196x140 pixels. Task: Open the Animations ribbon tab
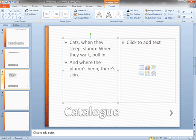(x=62, y=6)
